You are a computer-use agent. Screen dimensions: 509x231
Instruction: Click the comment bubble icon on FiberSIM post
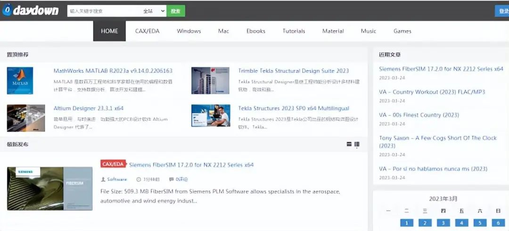172,179
